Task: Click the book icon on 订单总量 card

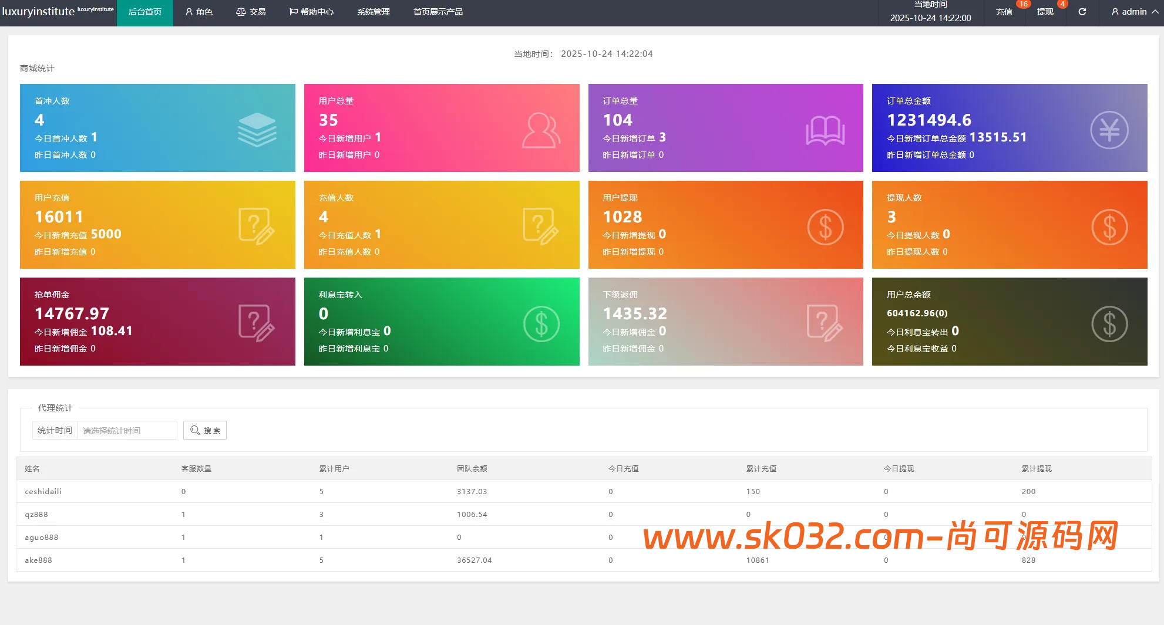Action: point(825,130)
